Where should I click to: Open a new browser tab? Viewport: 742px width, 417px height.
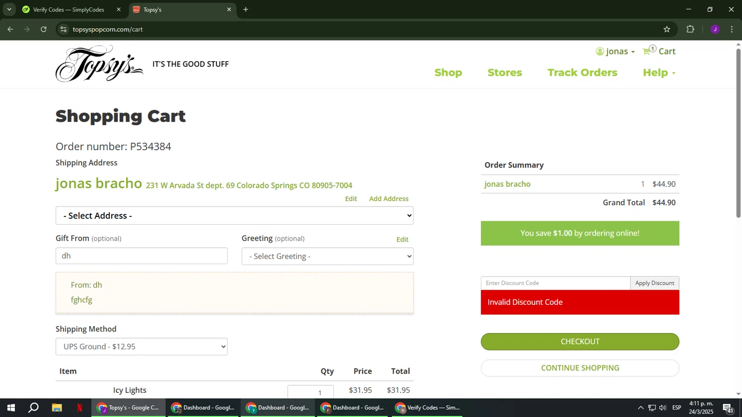click(246, 9)
